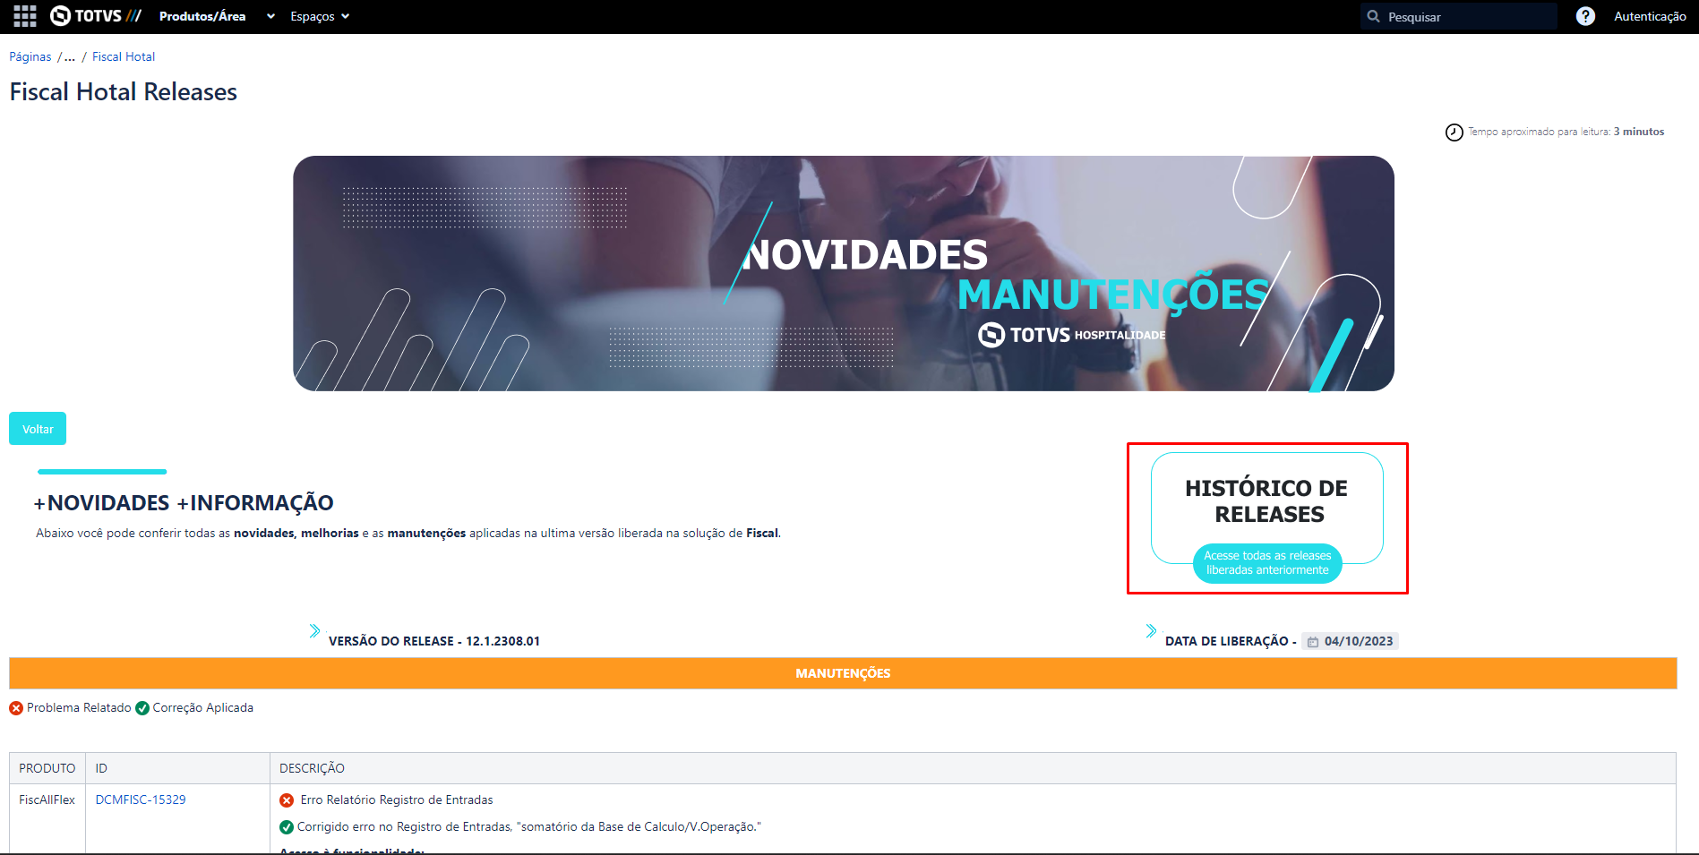This screenshot has height=855, width=1699.
Task: Click the orange Manutenções header bar
Action: (x=843, y=673)
